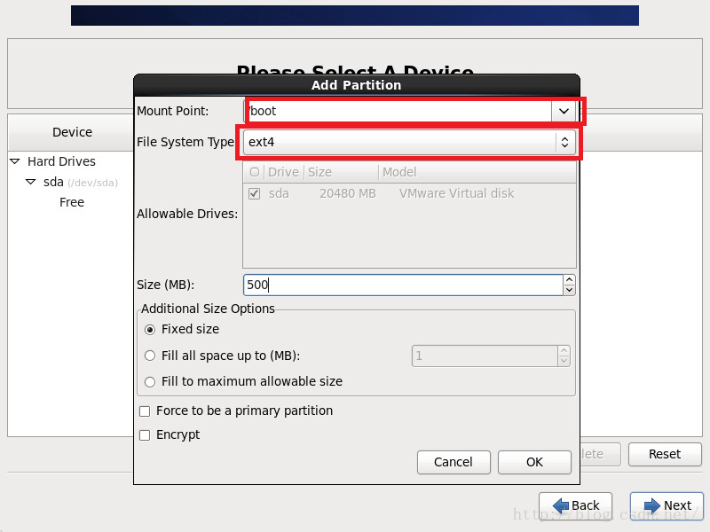Toggle the sda drive checkbox
This screenshot has width=710, height=532.
click(255, 193)
